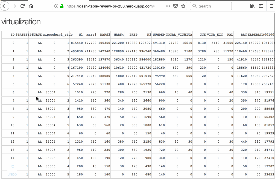
Task: Open the Firefox hamburger menu
Action: tap(271, 6)
